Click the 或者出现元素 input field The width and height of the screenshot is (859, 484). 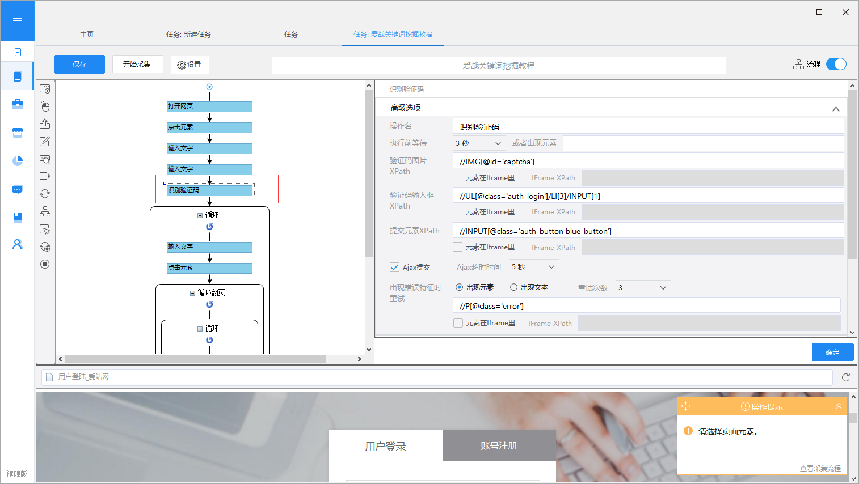(x=704, y=143)
